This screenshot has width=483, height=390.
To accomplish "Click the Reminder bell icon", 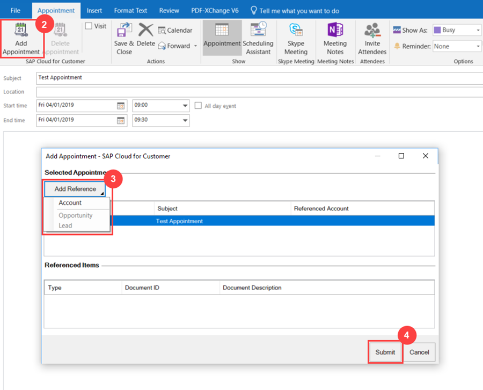I will (x=397, y=46).
